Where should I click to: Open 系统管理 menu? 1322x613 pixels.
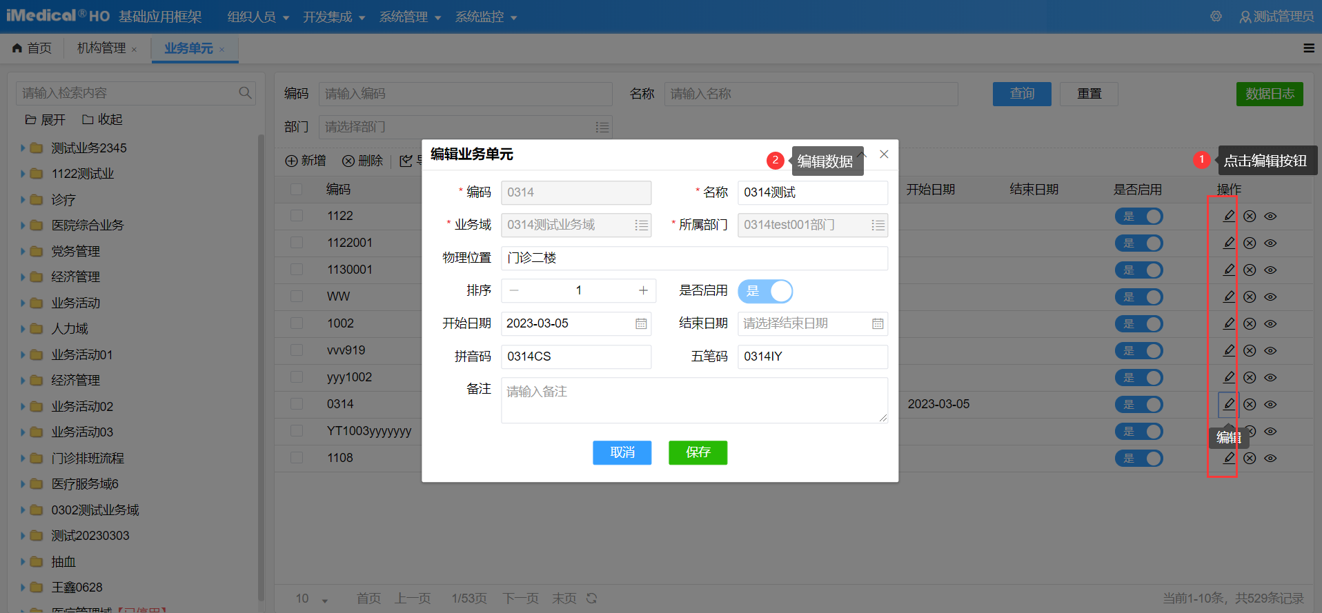pyautogui.click(x=410, y=17)
